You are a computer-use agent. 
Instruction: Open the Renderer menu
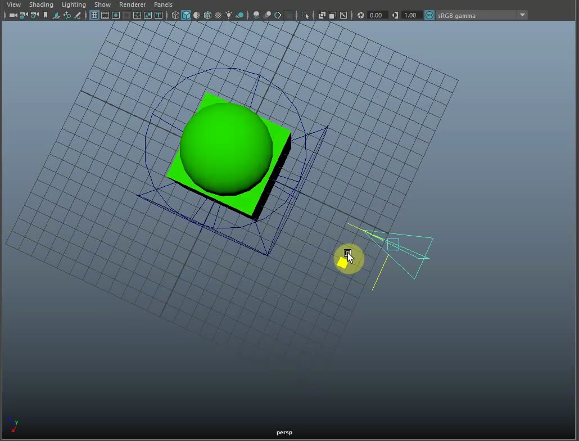(x=132, y=4)
